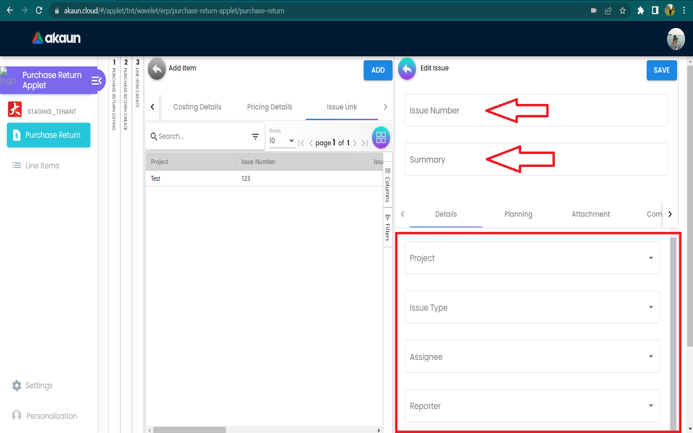Select the Issue Link tab
Image resolution: width=693 pixels, height=433 pixels.
(342, 107)
